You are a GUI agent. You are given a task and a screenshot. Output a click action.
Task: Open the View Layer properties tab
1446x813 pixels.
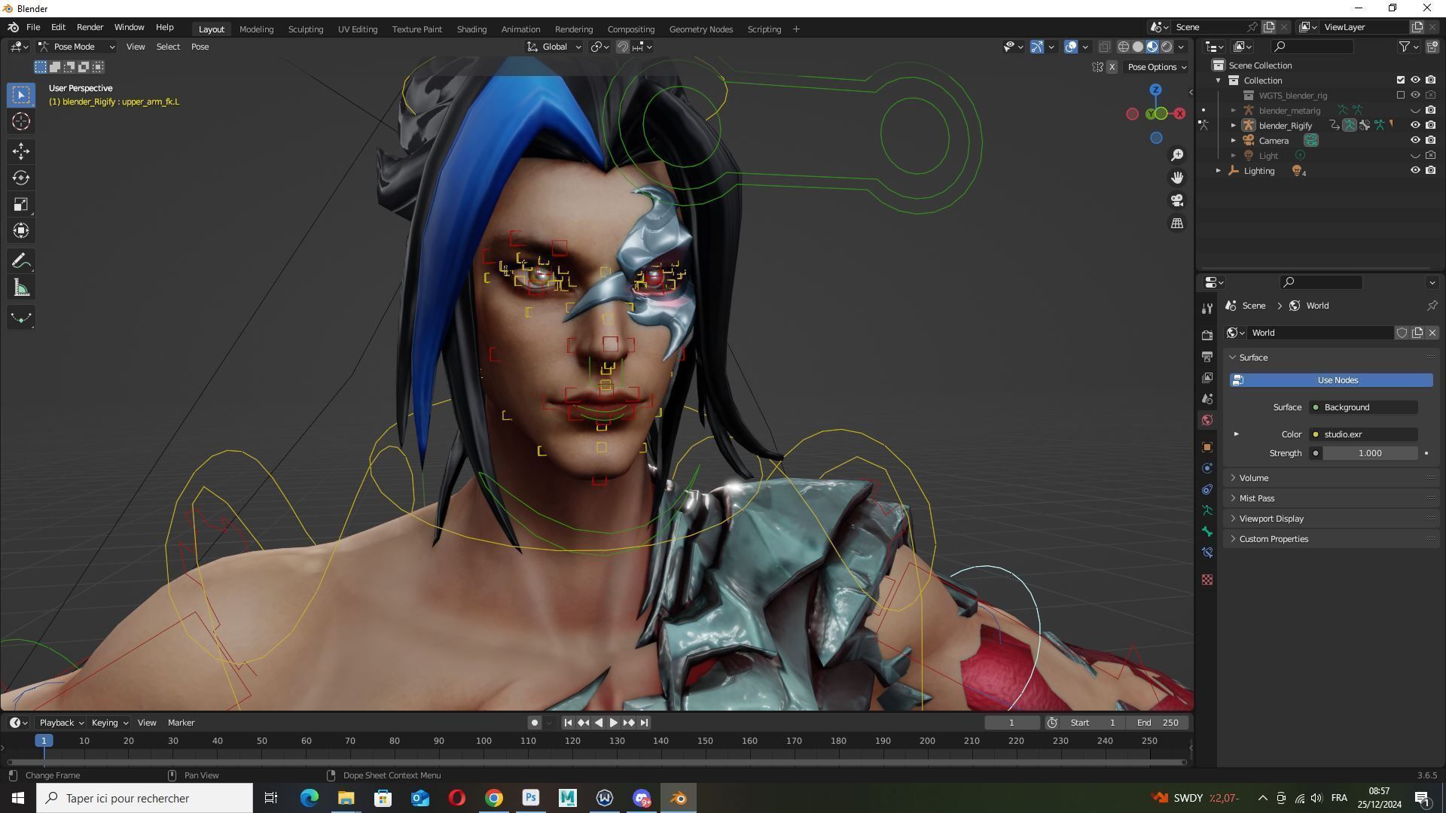[1207, 377]
